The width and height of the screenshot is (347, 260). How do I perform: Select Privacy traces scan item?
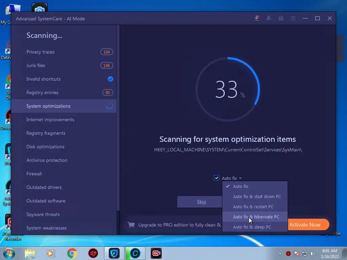(x=64, y=52)
